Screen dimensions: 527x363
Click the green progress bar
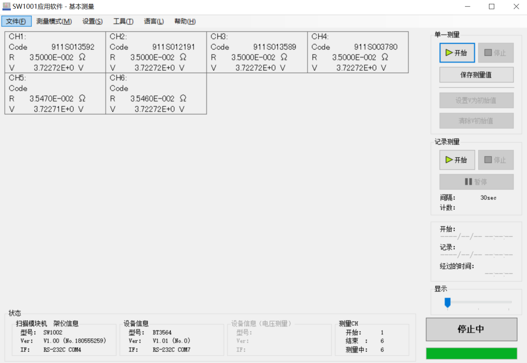(471, 354)
